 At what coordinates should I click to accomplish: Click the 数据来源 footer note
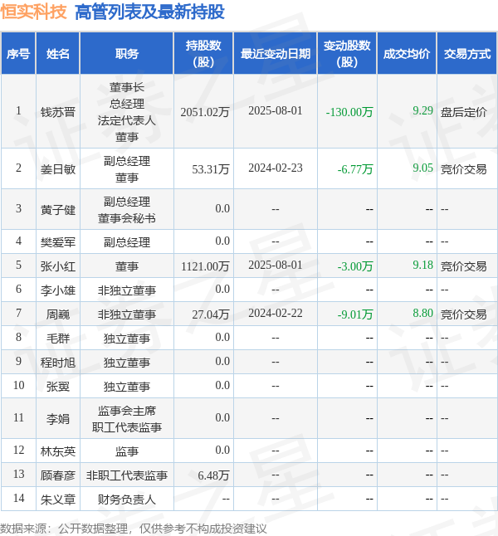[133, 529]
